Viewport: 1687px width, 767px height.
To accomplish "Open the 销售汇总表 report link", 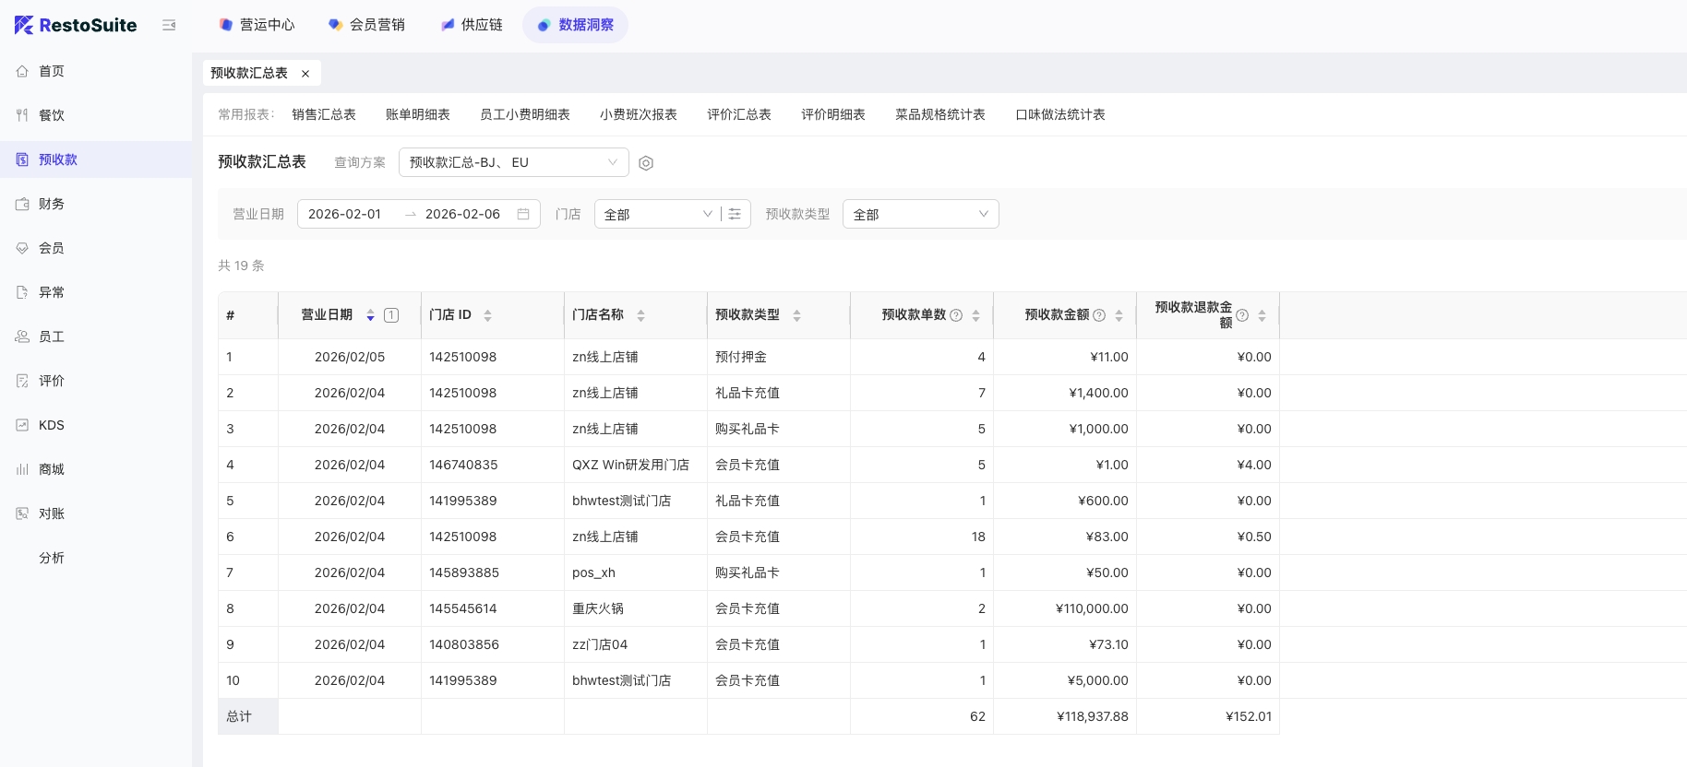I will (323, 114).
